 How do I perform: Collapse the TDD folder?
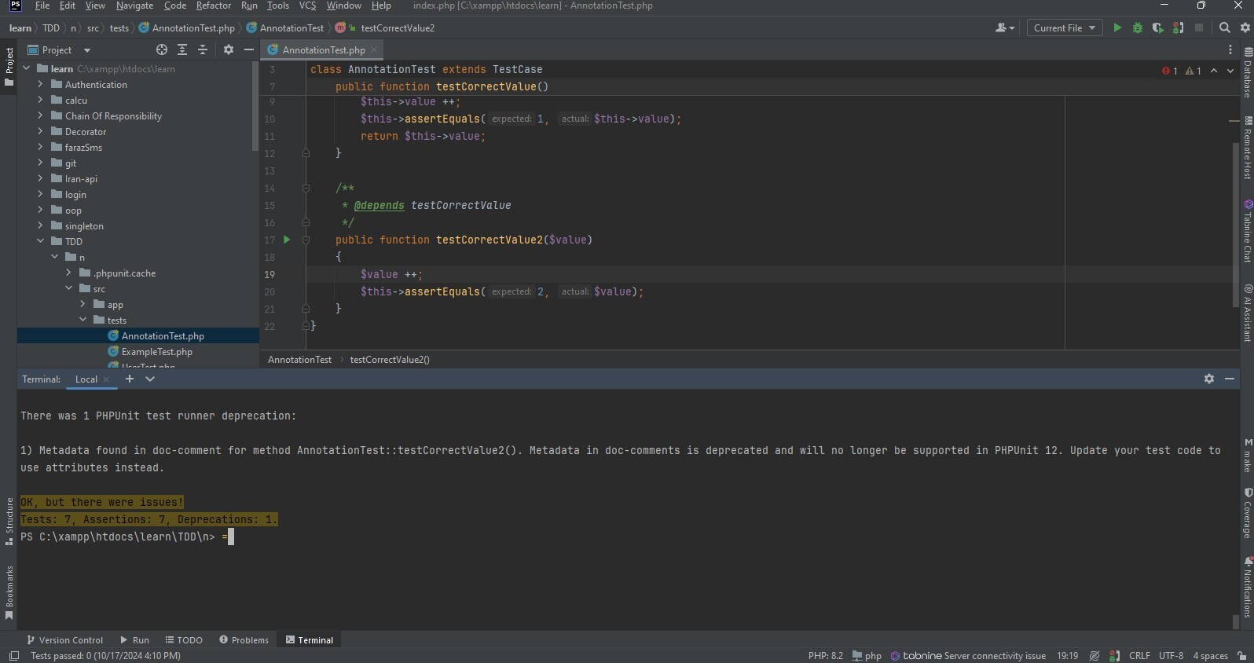[x=40, y=241]
